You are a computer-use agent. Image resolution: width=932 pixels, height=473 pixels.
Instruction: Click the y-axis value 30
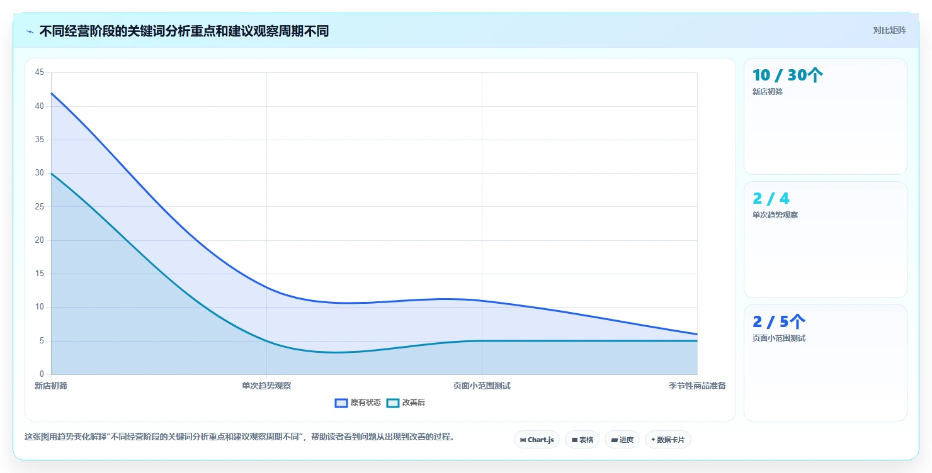pos(40,173)
